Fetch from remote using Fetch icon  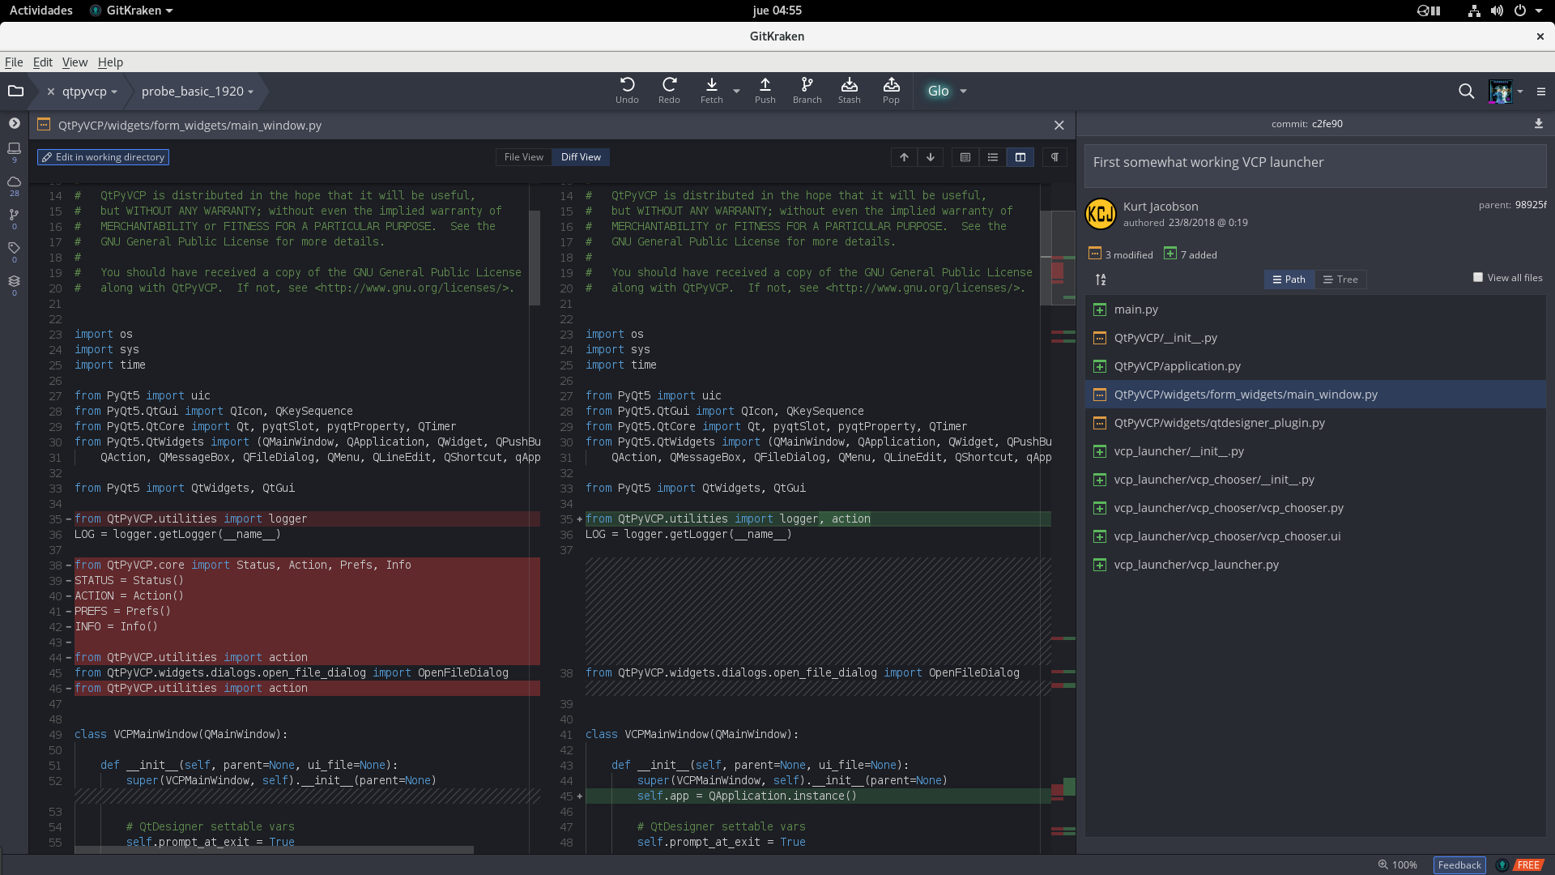[711, 91]
